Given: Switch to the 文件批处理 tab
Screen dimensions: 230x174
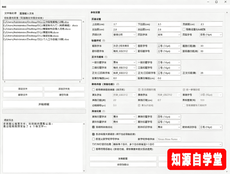Looking at the screenshot, I should tap(10, 13).
